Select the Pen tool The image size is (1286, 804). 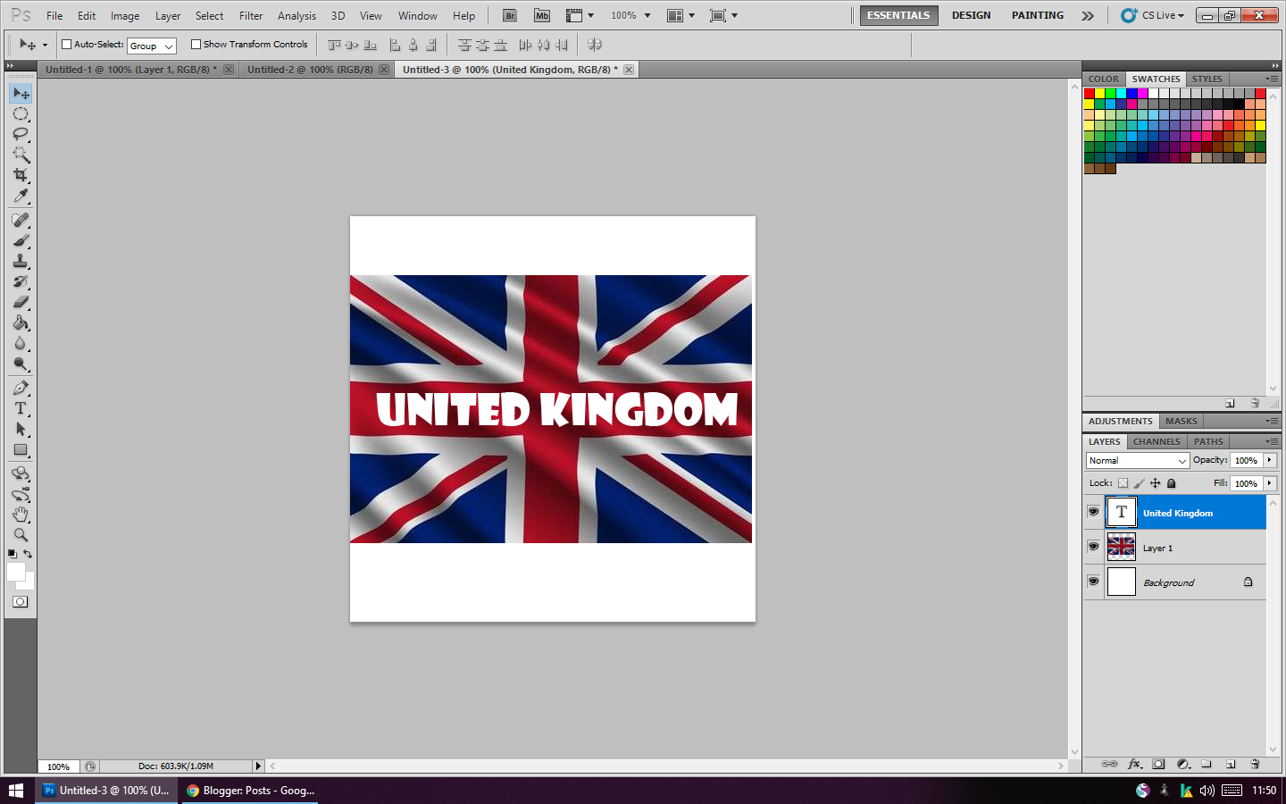[x=21, y=388]
